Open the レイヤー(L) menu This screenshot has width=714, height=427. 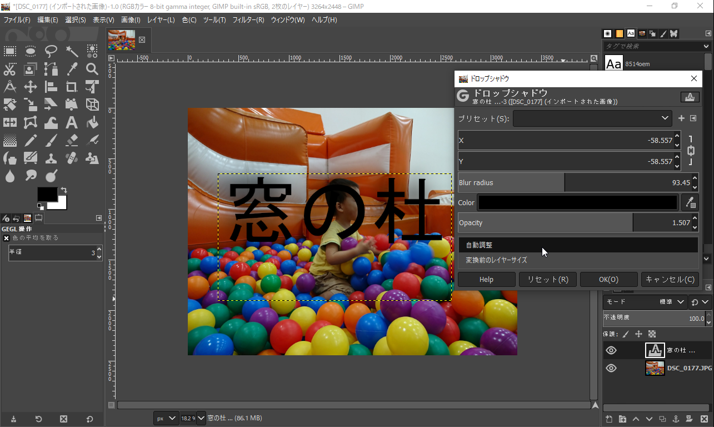(161, 20)
